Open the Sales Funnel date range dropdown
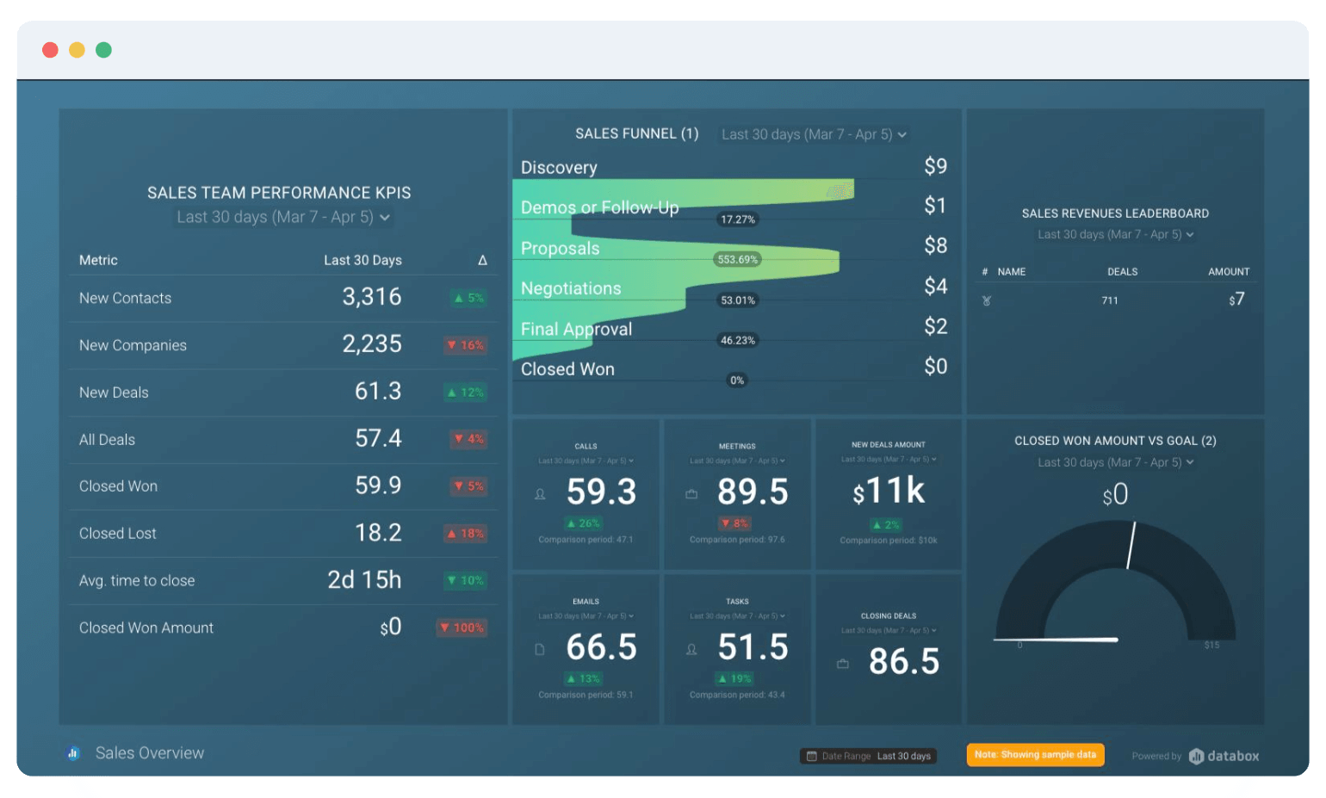 tap(812, 134)
